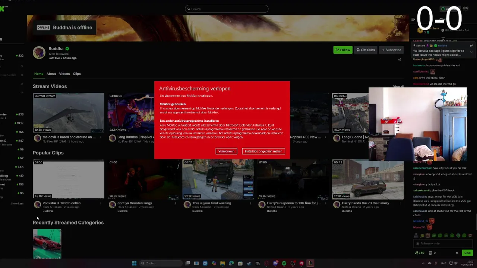Image resolution: width=477 pixels, height=268 pixels.
Task: Open the Current Stream video thumbnail
Action: [x=69, y=113]
